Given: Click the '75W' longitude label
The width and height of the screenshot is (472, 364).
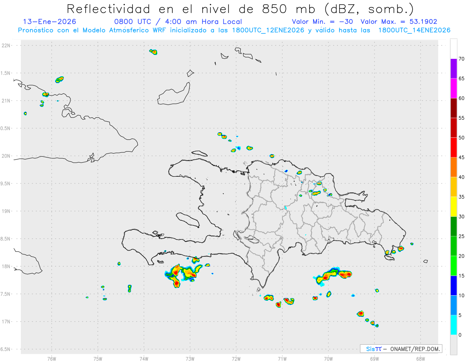Looking at the screenshot, I should click(x=98, y=359).
